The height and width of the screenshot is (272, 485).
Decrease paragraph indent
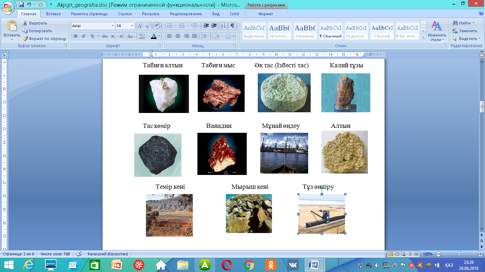206,26
